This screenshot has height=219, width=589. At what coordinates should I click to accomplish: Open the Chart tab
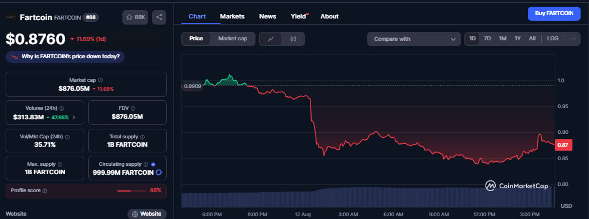197,16
